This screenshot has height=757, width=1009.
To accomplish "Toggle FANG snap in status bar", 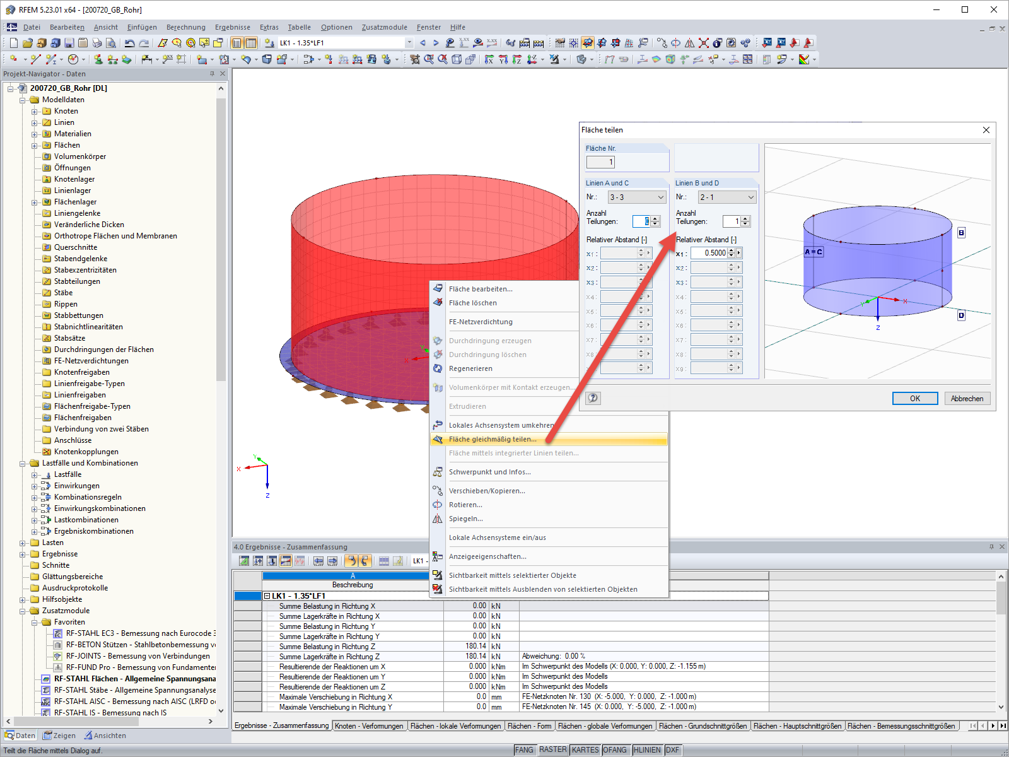I will [x=524, y=750].
